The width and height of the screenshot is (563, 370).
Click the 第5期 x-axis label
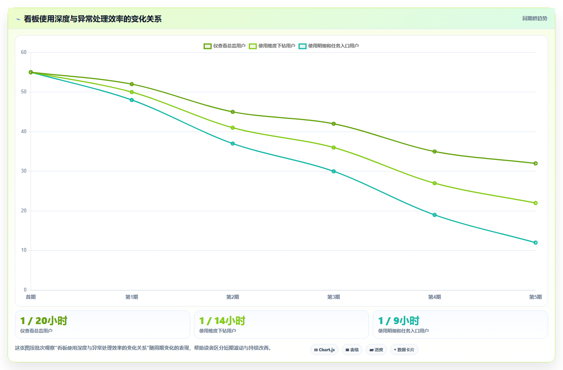(535, 297)
